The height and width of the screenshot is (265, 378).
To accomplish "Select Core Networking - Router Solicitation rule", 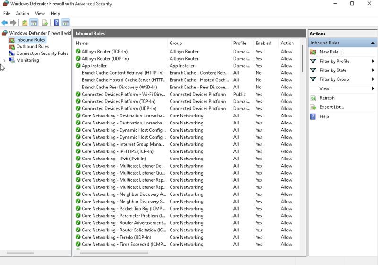I will coord(124,230).
